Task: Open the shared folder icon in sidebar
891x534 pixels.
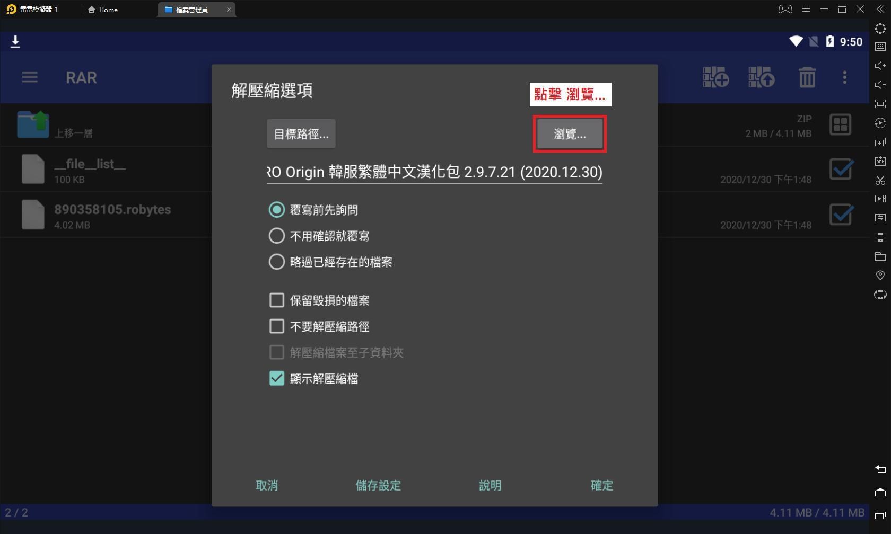Action: pyautogui.click(x=880, y=256)
